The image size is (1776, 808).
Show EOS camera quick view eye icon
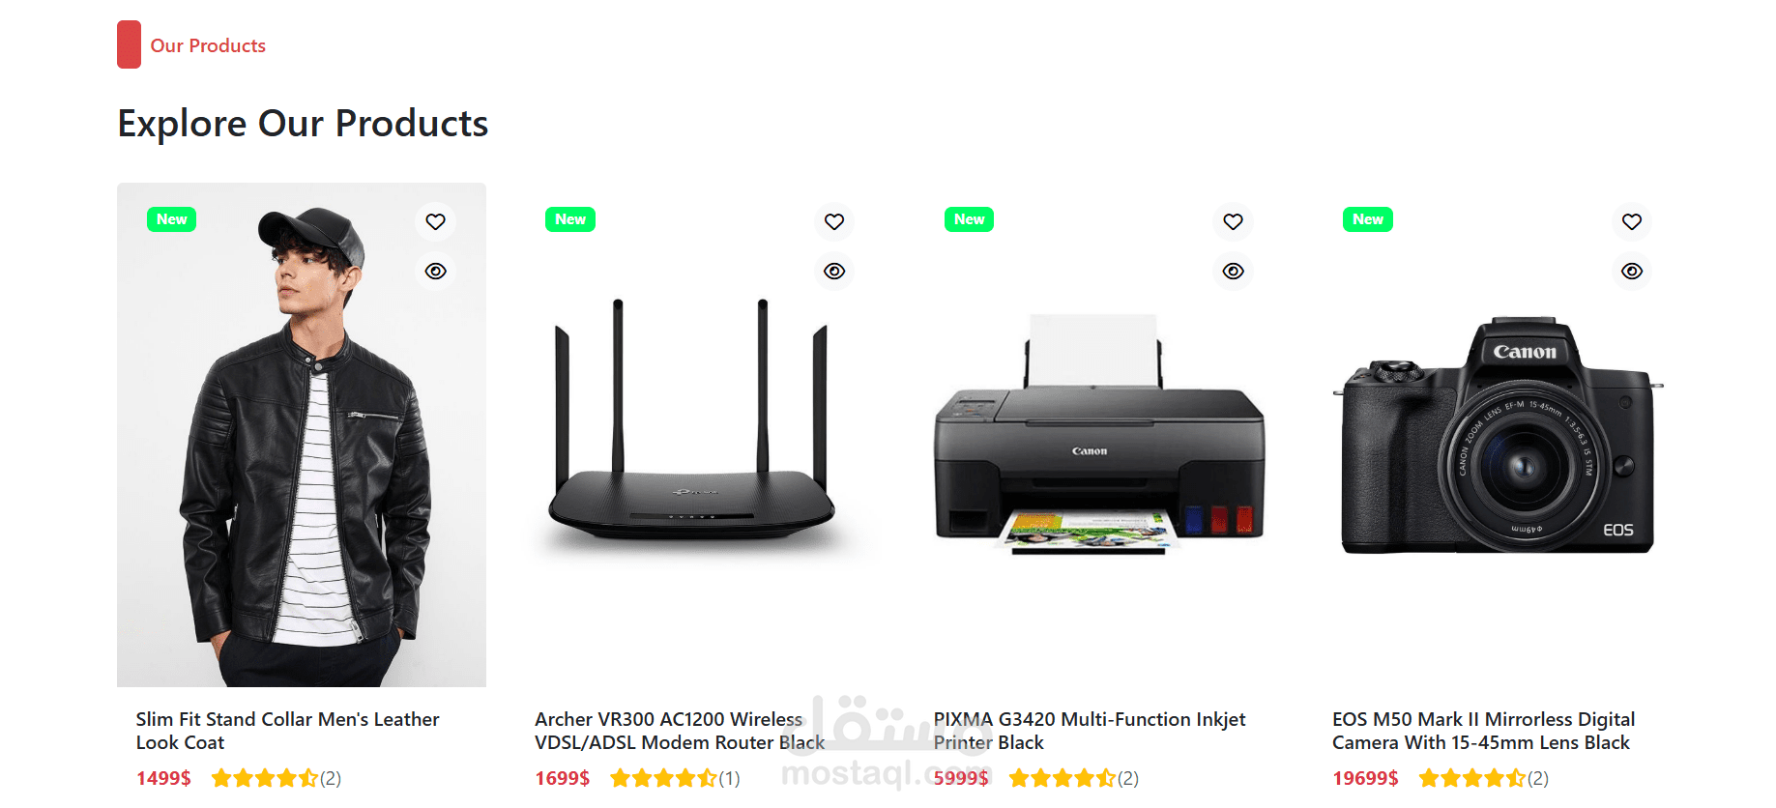[x=1632, y=271]
